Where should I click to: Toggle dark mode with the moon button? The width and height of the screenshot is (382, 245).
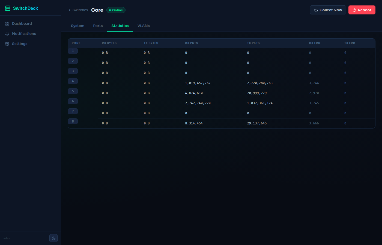[53, 238]
